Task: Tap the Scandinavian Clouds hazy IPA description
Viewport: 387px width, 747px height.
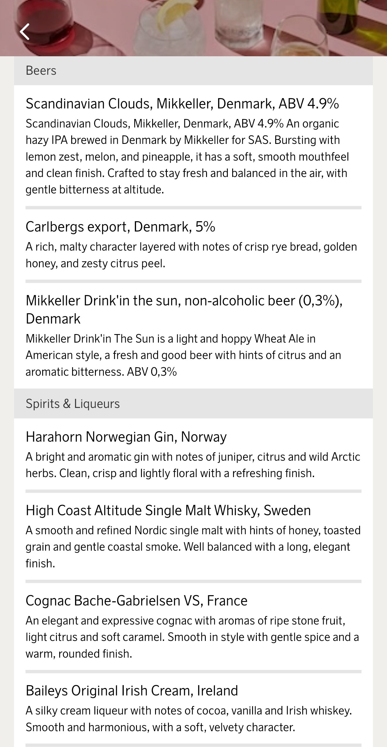Action: coord(187,156)
